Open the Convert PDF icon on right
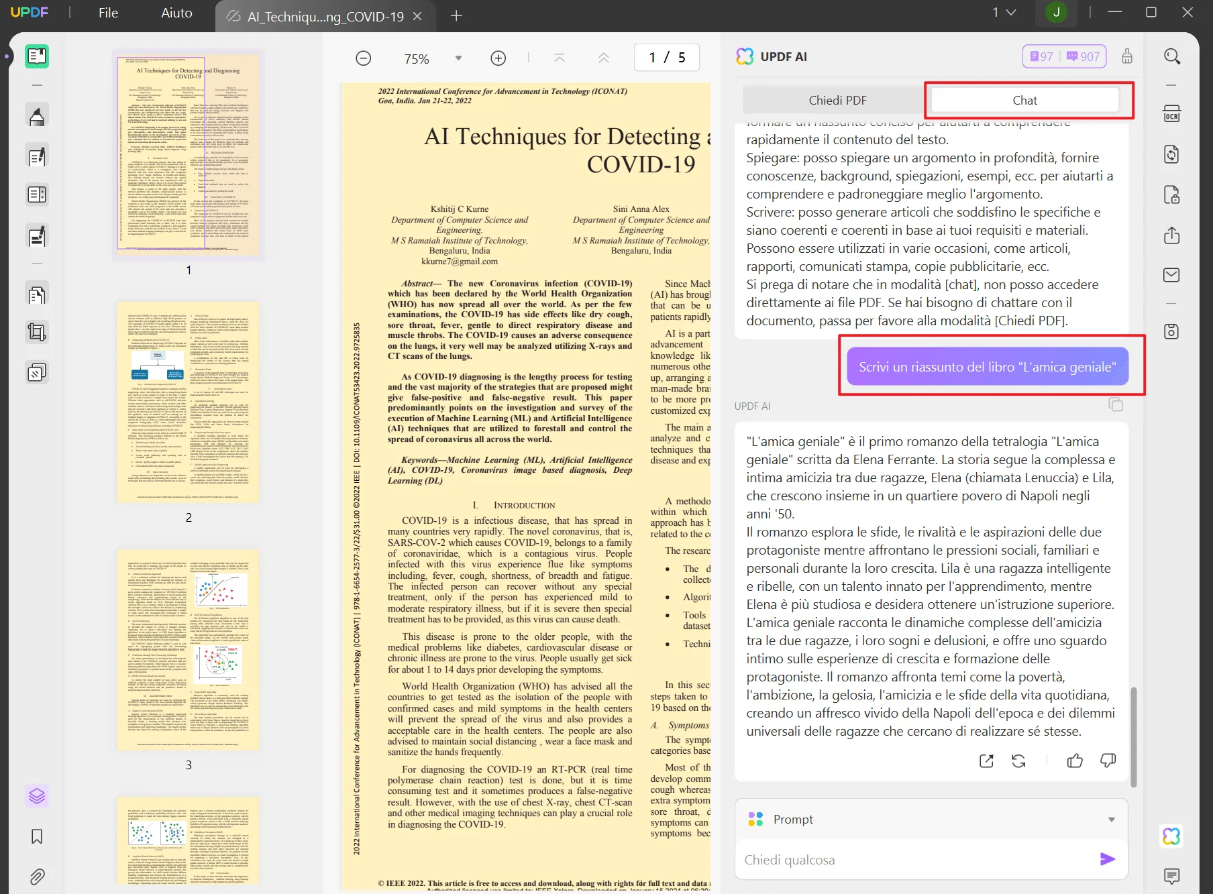 (x=1171, y=154)
